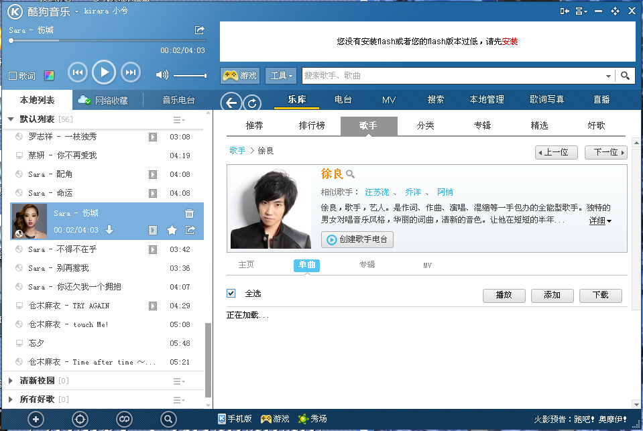Skip to the next track
This screenshot has width=643, height=431.
coord(131,72)
